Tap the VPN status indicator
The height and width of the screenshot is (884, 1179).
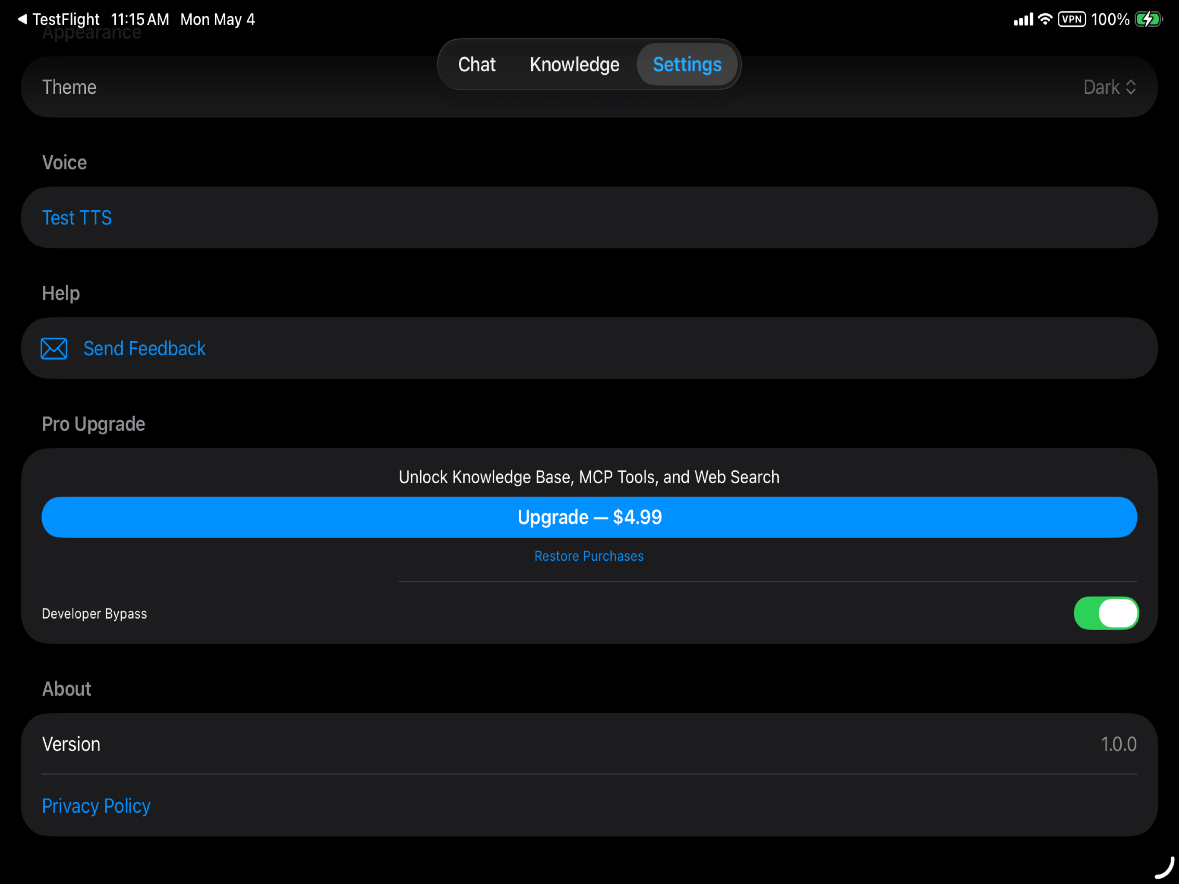coord(1072,20)
